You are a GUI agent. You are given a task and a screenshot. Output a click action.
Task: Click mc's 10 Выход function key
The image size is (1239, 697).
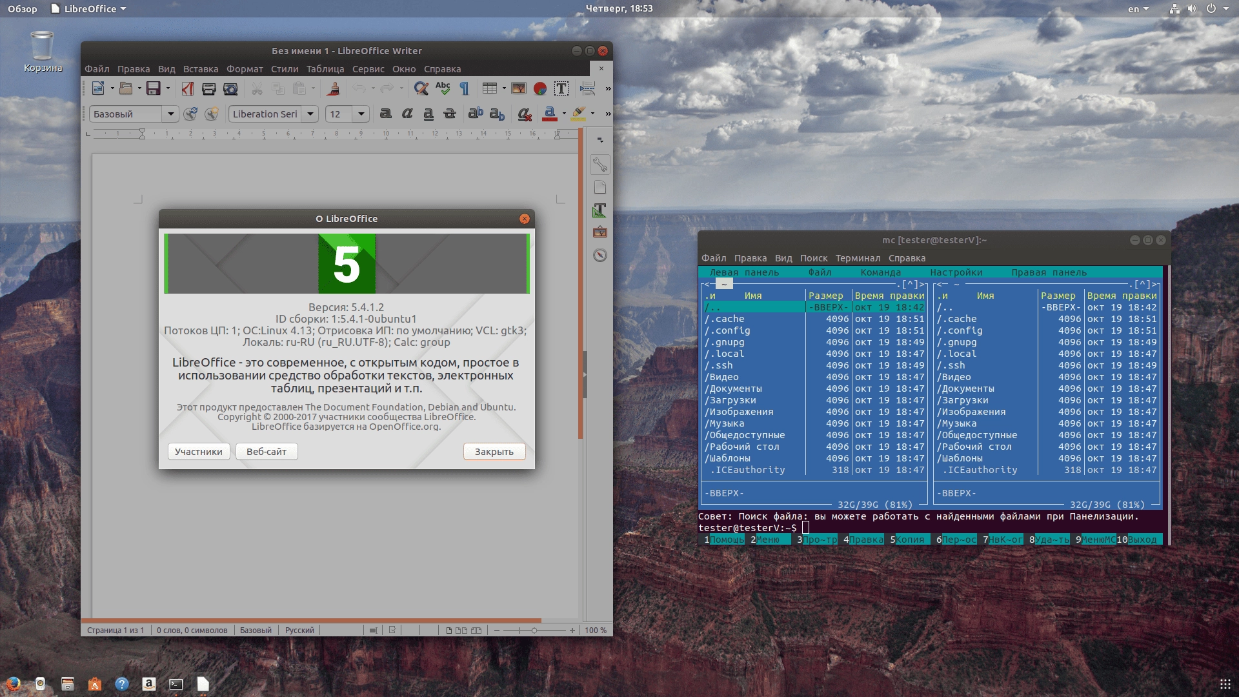(x=1138, y=540)
